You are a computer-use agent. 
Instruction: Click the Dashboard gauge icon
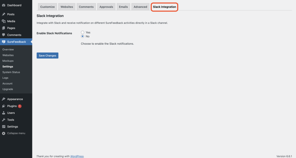click(x=3, y=5)
